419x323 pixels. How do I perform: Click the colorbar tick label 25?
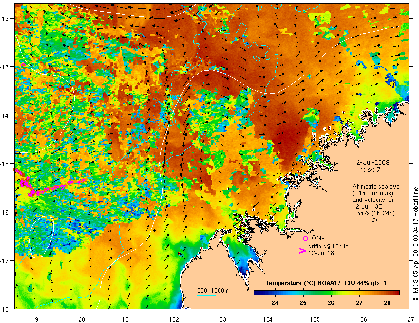[303, 303]
